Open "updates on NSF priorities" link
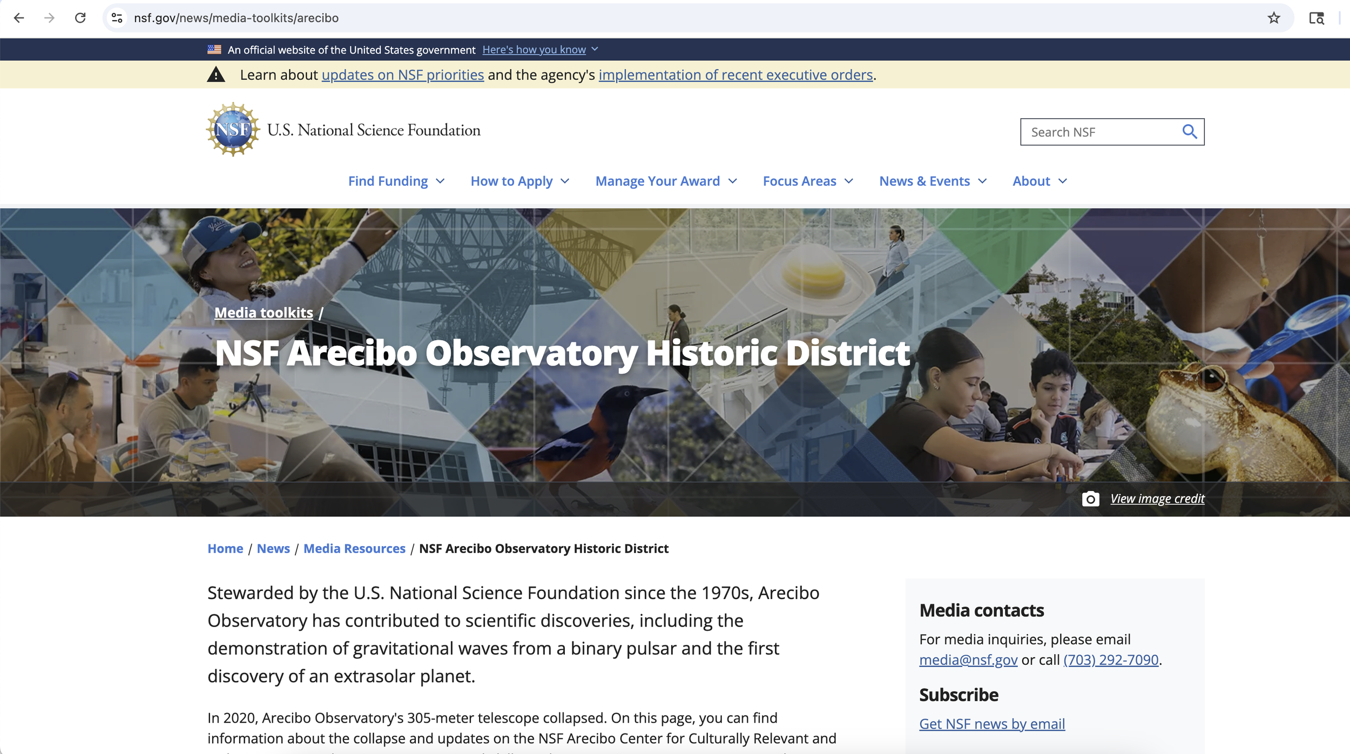1350x754 pixels. (x=402, y=75)
